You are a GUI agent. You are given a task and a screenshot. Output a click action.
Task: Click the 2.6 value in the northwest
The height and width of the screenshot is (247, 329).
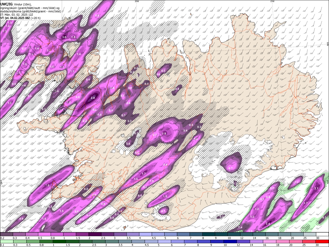(x=64, y=37)
